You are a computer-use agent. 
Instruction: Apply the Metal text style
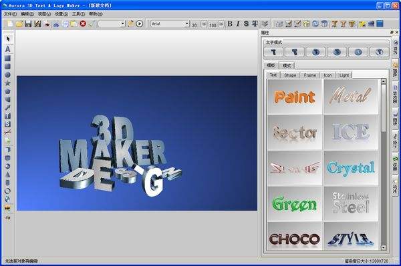point(351,97)
